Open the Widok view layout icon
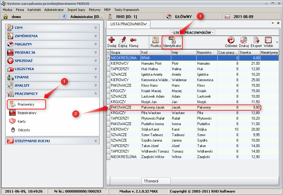Screen dimensions: 283x195 (268, 40)
